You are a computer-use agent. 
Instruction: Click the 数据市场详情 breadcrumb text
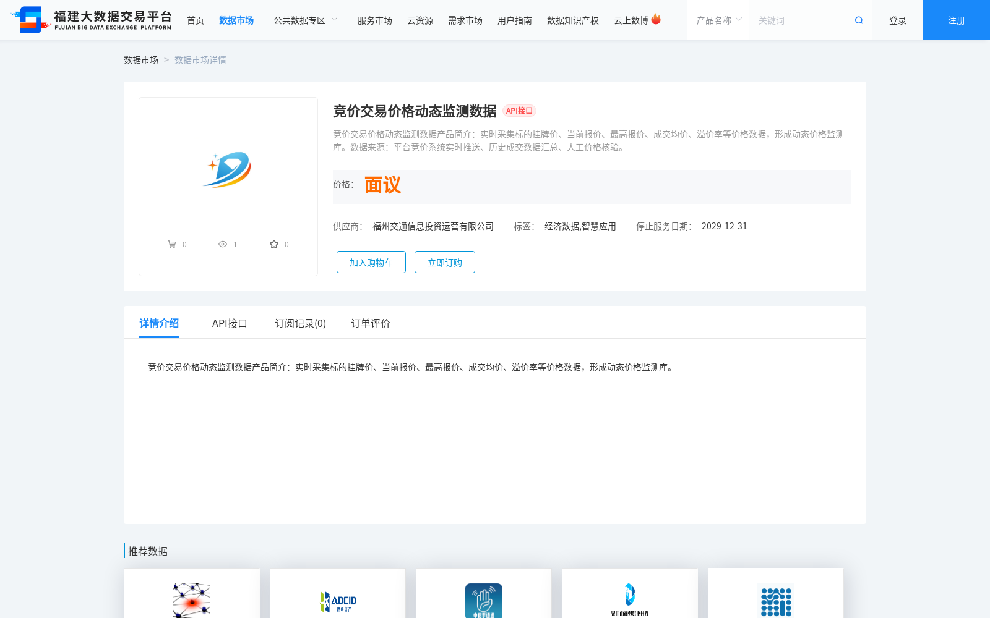point(200,60)
